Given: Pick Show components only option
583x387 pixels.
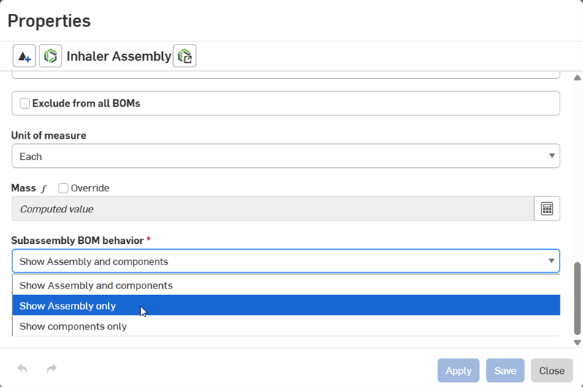Looking at the screenshot, I should pos(73,326).
